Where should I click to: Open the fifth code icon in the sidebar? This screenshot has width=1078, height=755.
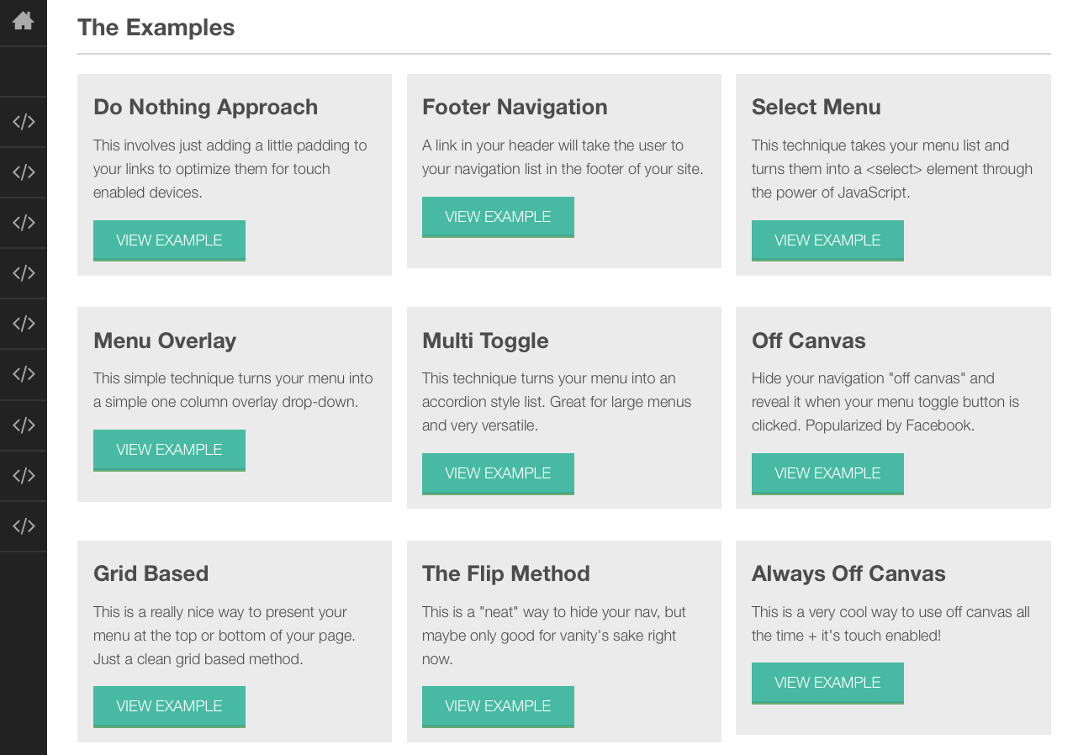23,324
